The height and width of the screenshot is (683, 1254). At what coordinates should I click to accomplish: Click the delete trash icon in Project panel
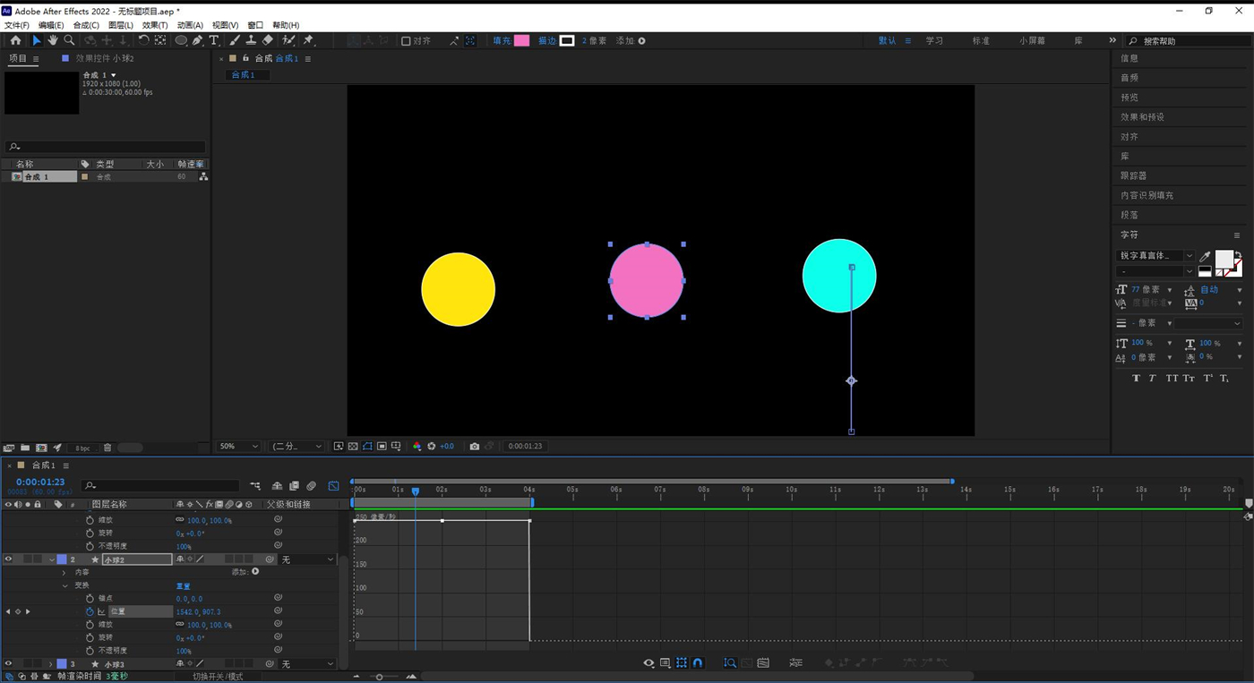click(107, 448)
